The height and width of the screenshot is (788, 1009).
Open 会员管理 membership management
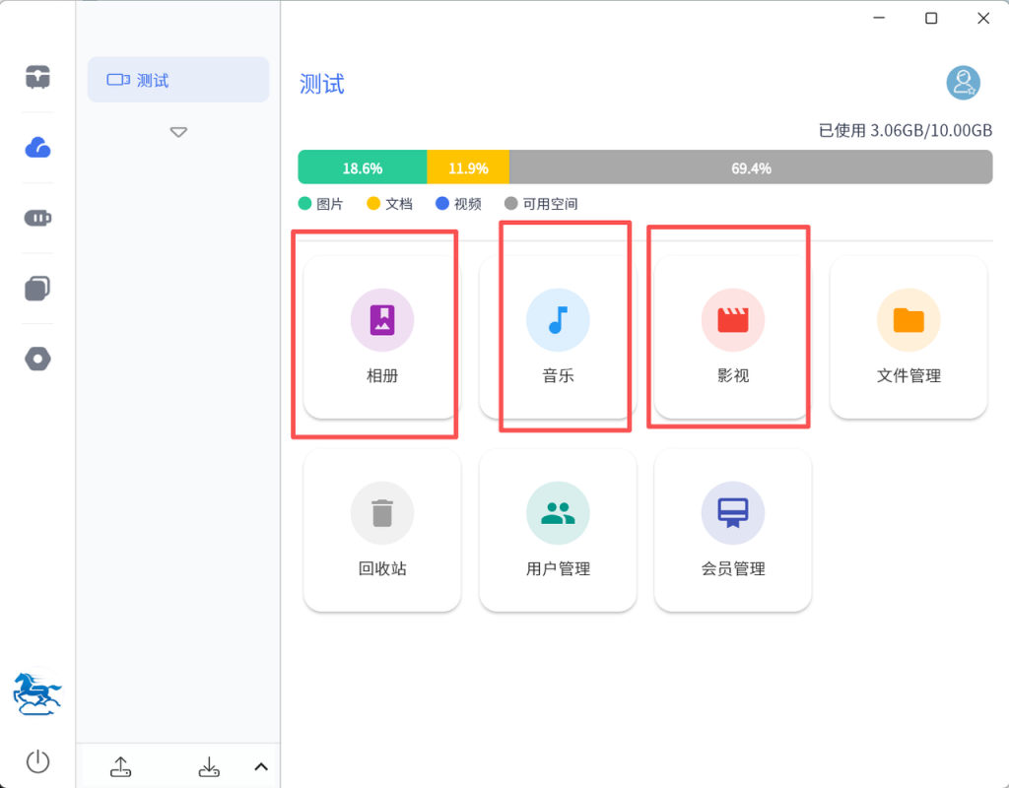(x=732, y=530)
